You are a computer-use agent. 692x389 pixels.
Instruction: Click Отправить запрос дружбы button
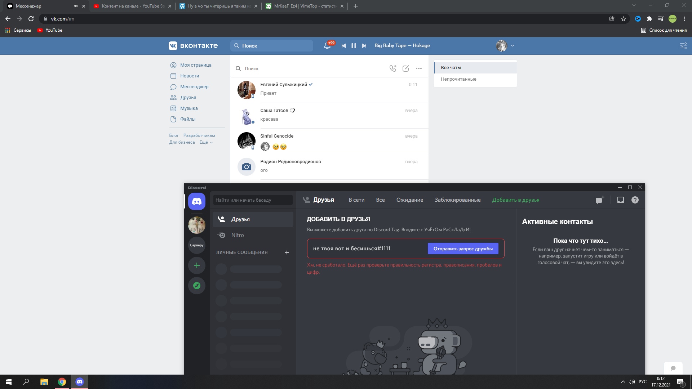(463, 249)
